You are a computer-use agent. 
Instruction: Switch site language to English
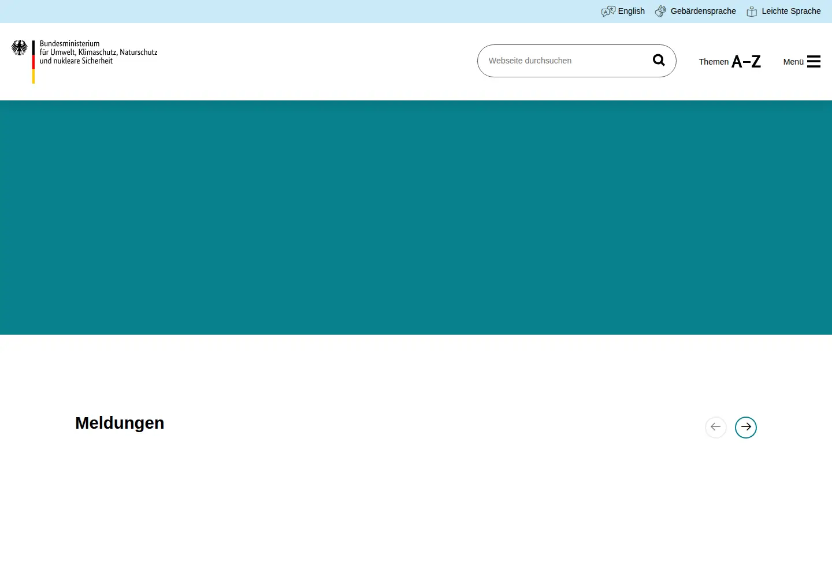(x=623, y=11)
